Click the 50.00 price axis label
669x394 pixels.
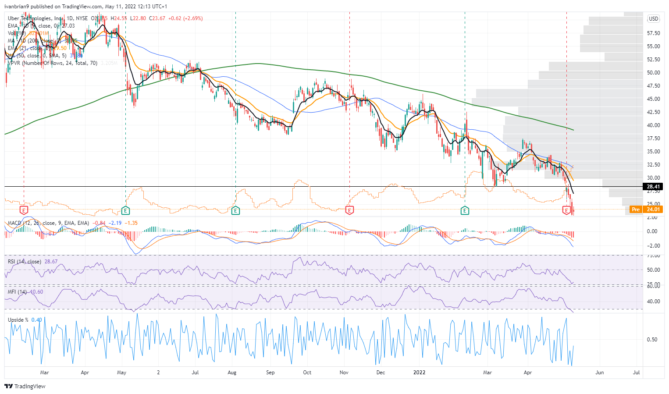click(x=653, y=73)
